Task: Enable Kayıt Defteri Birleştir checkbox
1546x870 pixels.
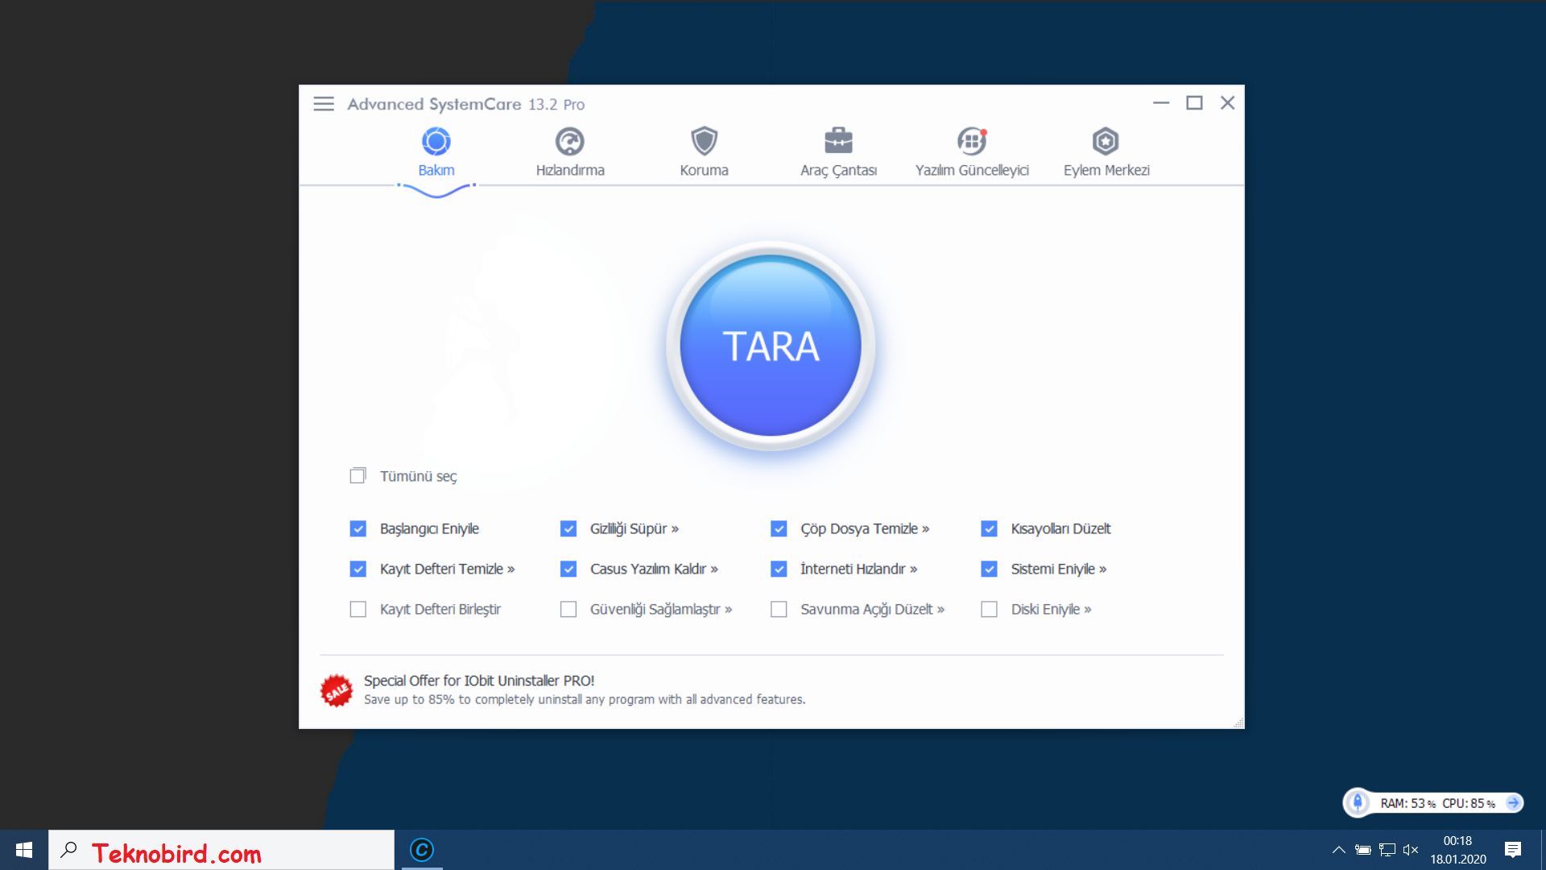Action: point(358,609)
